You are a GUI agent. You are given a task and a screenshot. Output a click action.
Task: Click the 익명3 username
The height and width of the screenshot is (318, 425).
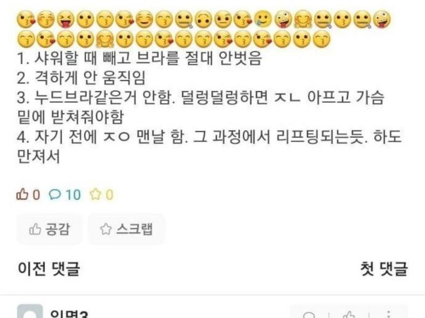pyautogui.click(x=69, y=314)
